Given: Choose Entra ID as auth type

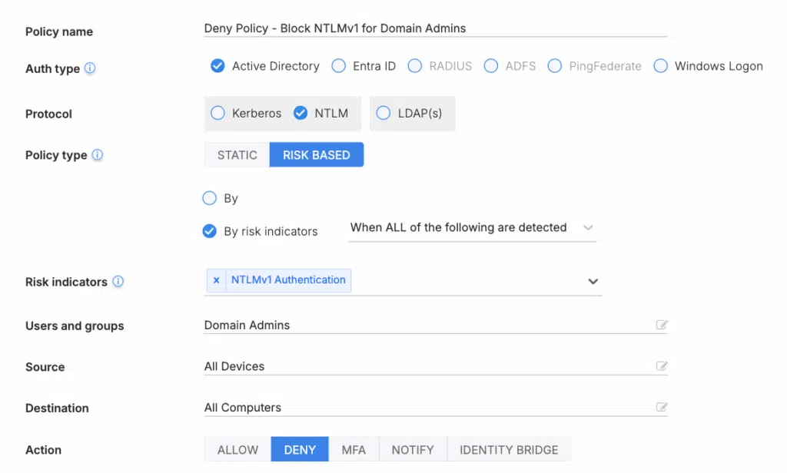Looking at the screenshot, I should point(339,66).
